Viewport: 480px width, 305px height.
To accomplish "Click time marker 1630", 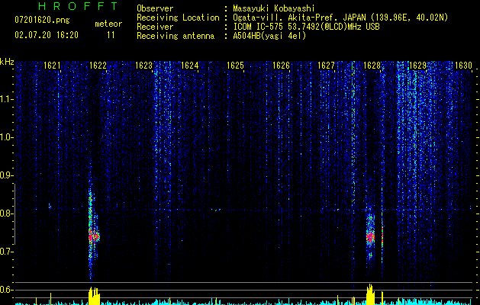I will (463, 65).
